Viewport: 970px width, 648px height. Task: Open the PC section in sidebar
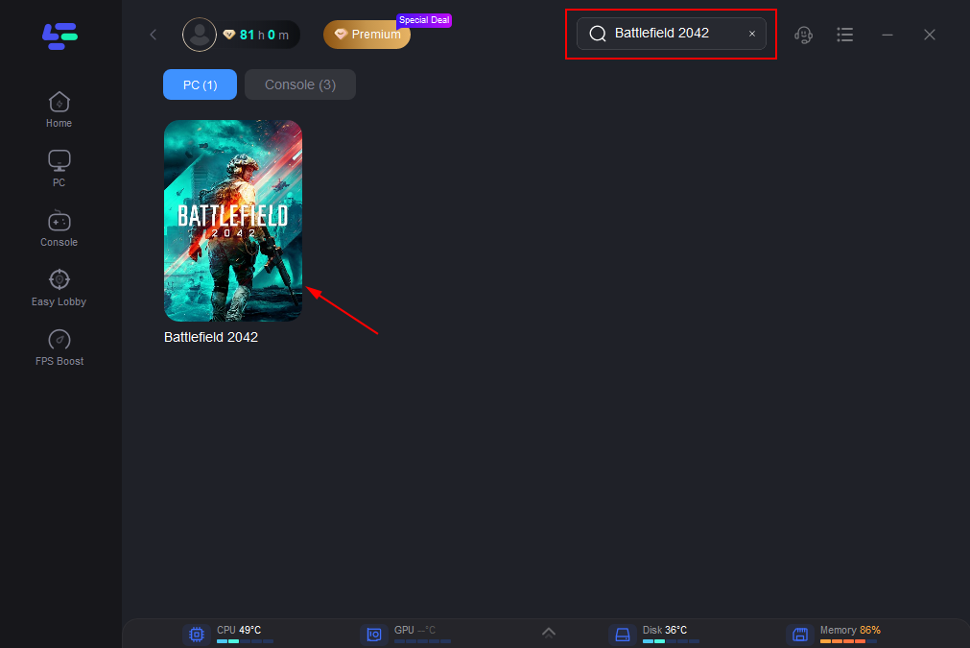[x=59, y=168]
